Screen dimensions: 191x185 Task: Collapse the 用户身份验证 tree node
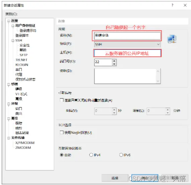(x=13, y=26)
